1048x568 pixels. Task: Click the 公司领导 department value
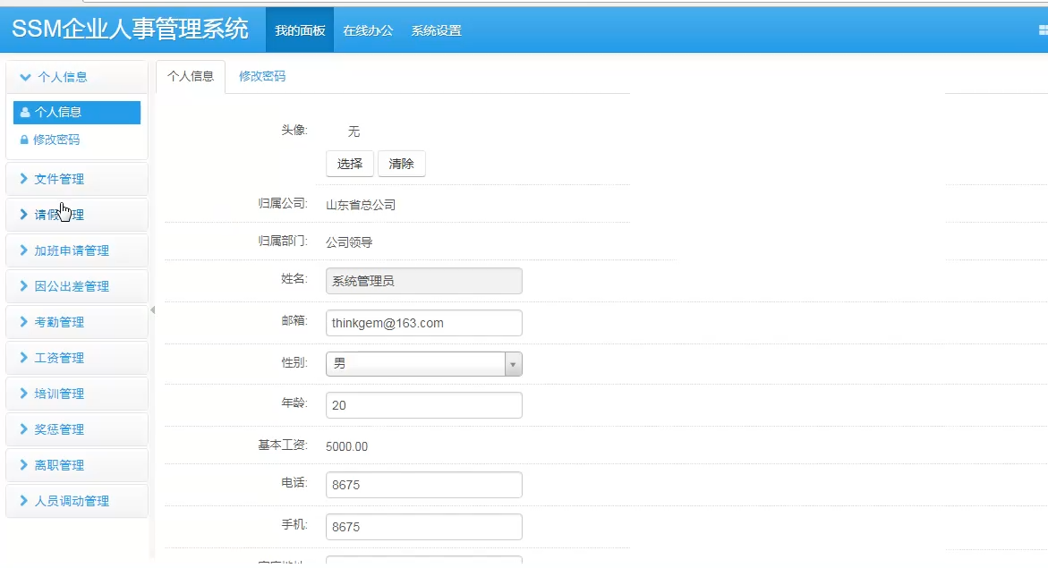[349, 242]
